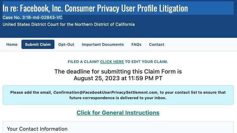This screenshot has height=133, width=237.
Task: Click the 'future correspondence' notice line
Action: coord(118,98)
